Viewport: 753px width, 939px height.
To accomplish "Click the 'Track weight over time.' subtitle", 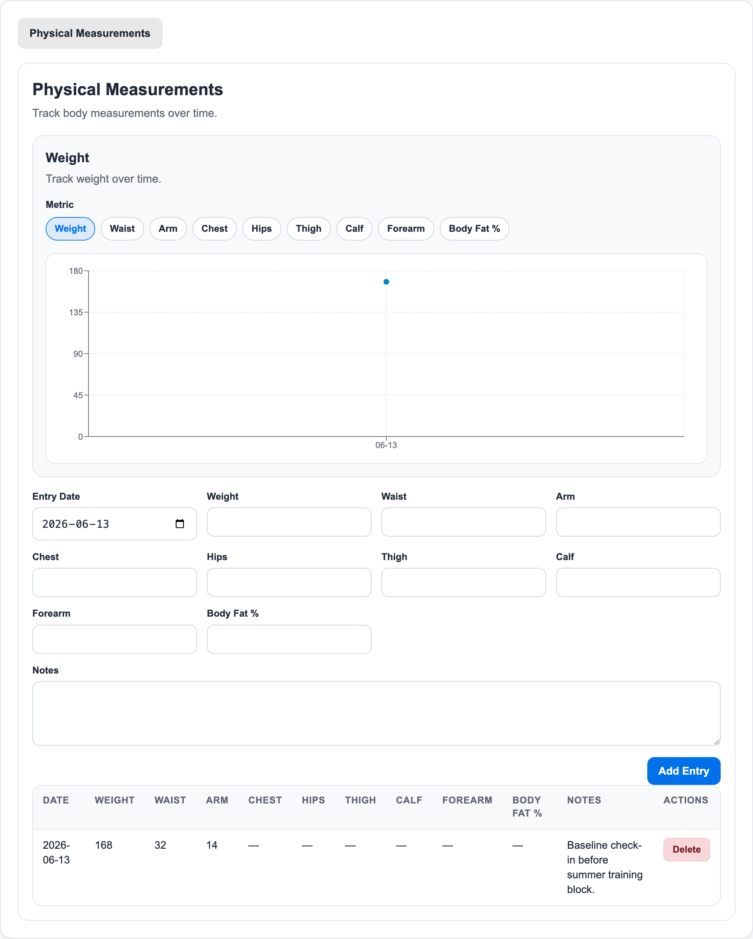I will 103,179.
